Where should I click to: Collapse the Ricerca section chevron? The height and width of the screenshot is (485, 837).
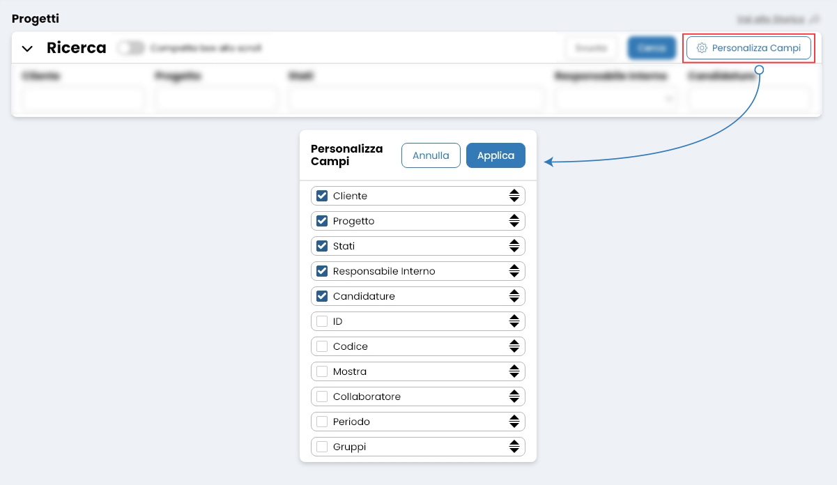tap(27, 47)
